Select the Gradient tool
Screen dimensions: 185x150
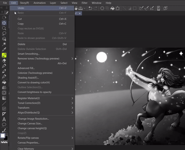(4, 98)
